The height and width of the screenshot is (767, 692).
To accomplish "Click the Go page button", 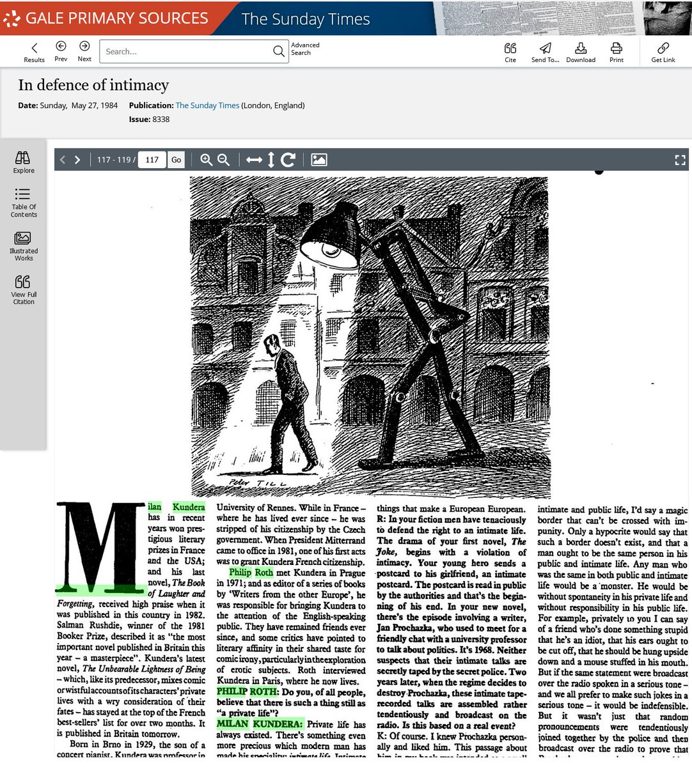I will tap(177, 160).
